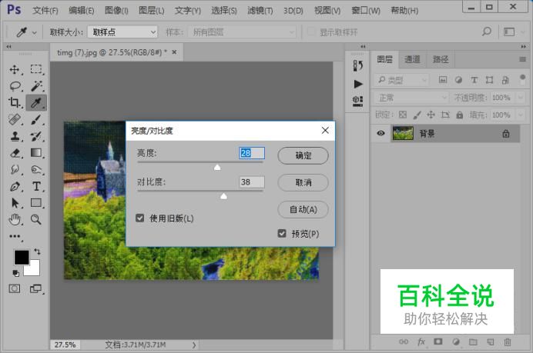Open 滤镜(T) menu
This screenshot has height=353, width=533.
(x=260, y=11)
